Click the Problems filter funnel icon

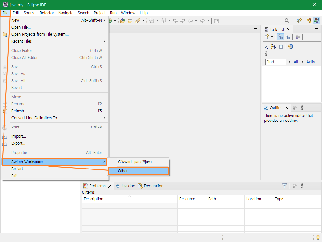(x=284, y=186)
